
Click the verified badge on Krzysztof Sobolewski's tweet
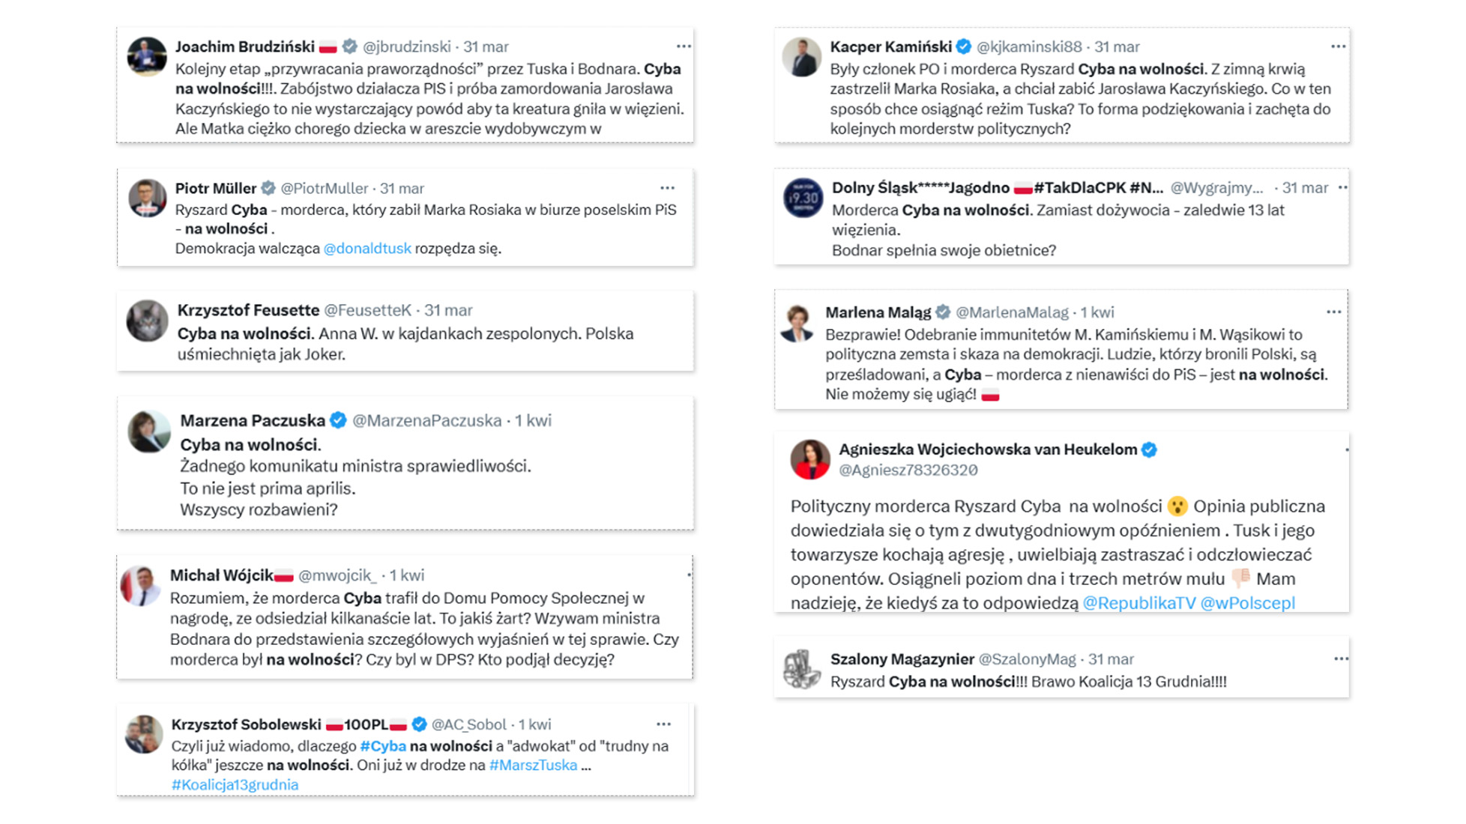[417, 724]
